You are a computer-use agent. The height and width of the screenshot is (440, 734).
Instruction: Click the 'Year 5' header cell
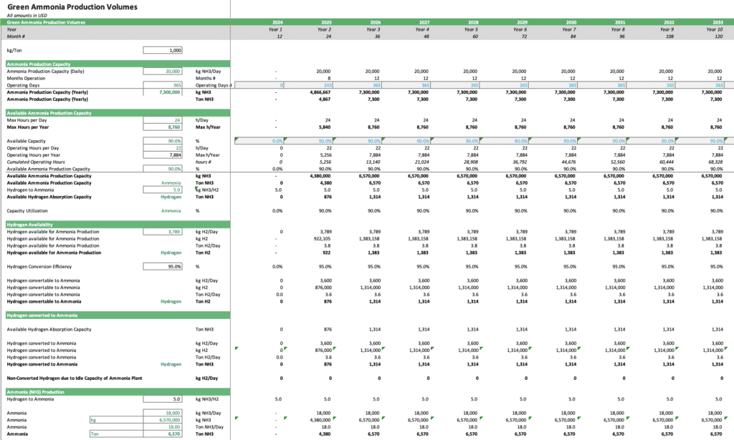[472, 29]
